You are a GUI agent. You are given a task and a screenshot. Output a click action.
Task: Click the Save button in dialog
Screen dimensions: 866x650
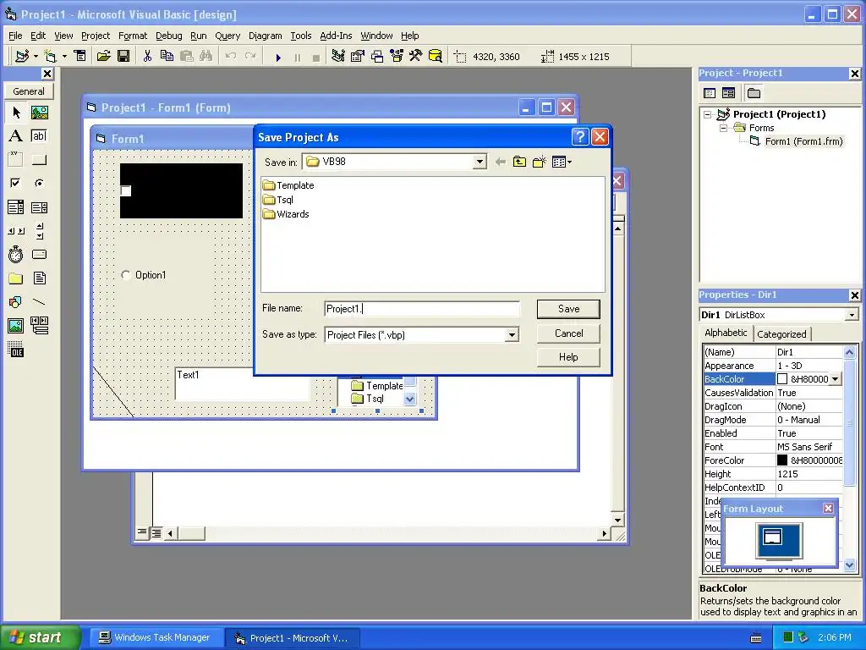click(x=568, y=309)
